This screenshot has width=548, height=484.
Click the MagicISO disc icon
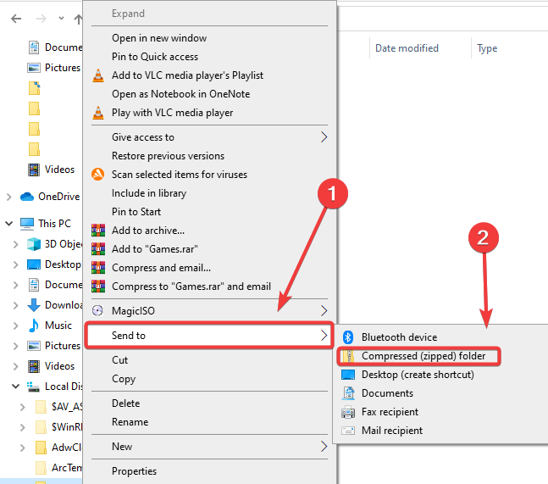pos(97,310)
